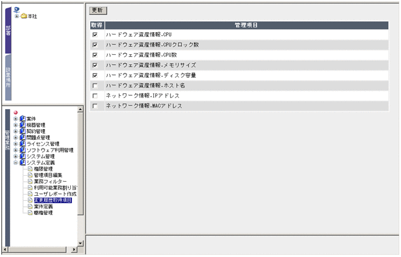Click the book icon beside 案件
401x257 pixels.
coord(22,119)
